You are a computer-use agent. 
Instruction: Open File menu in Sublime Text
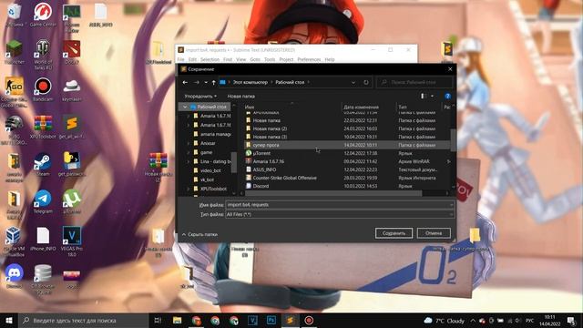pos(180,59)
